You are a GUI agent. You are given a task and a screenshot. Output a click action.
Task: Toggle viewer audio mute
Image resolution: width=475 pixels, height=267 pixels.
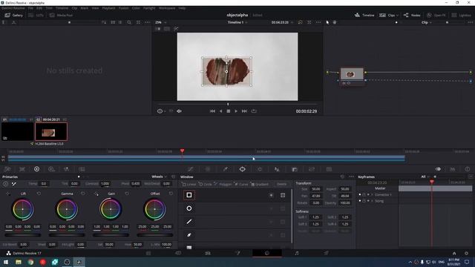(180, 111)
